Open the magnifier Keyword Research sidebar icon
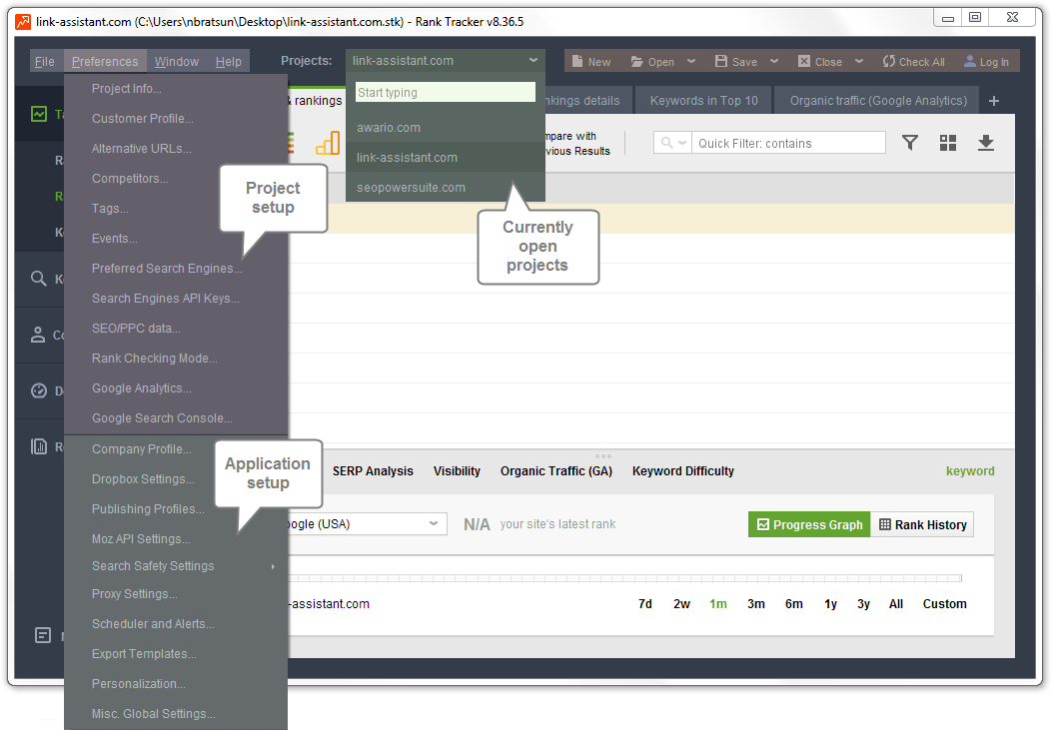Viewport: 1052px width, 742px height. (39, 279)
